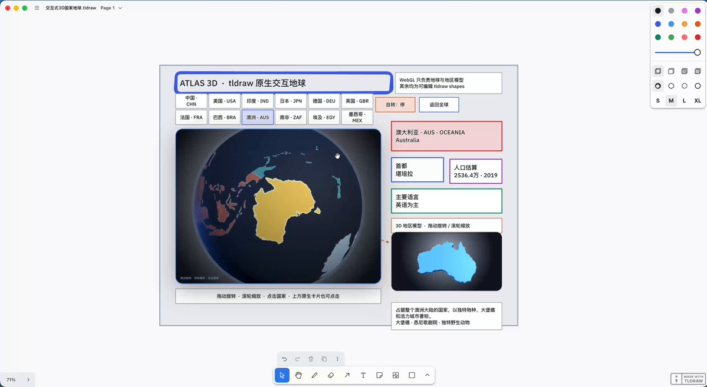Click the blue 3D Australia model preview
This screenshot has width=707, height=387.
448,262
